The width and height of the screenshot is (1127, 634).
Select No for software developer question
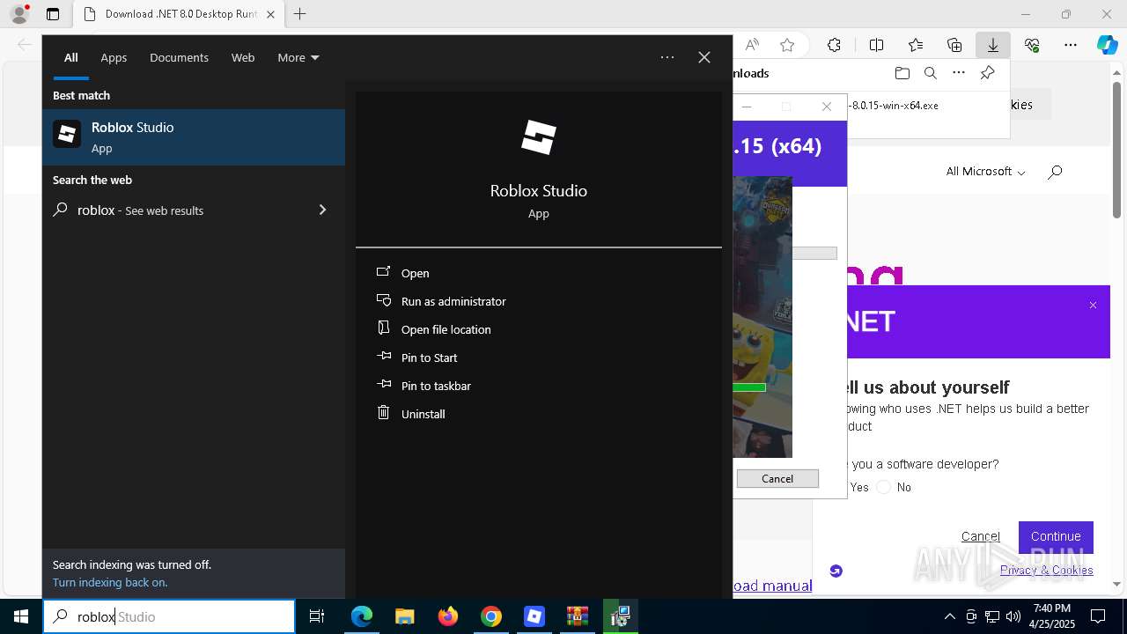(884, 487)
